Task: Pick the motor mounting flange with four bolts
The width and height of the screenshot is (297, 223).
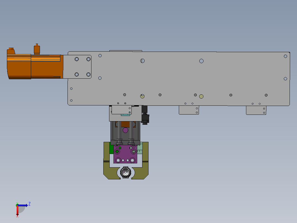Action: 77,67
